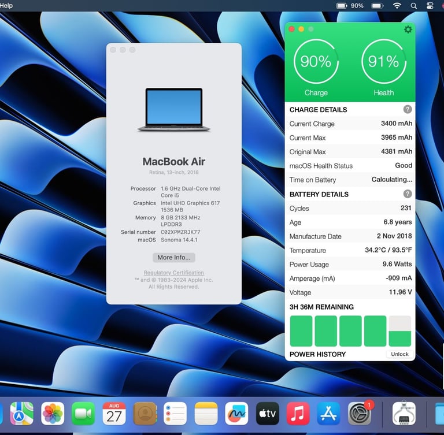The width and height of the screenshot is (444, 435).
Task: Open App Store from the Dock
Action: coord(328,414)
